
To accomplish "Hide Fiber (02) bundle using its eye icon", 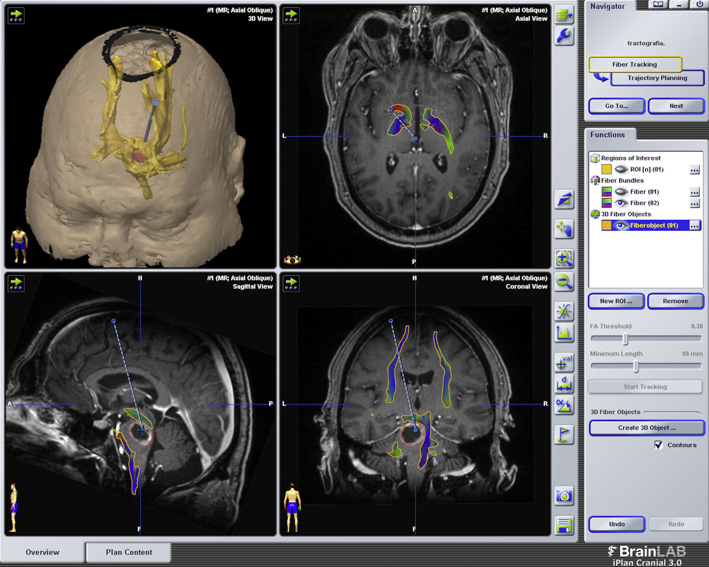I will coord(621,203).
